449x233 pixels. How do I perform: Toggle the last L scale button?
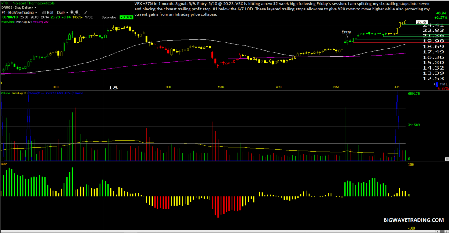pyautogui.click(x=446, y=84)
